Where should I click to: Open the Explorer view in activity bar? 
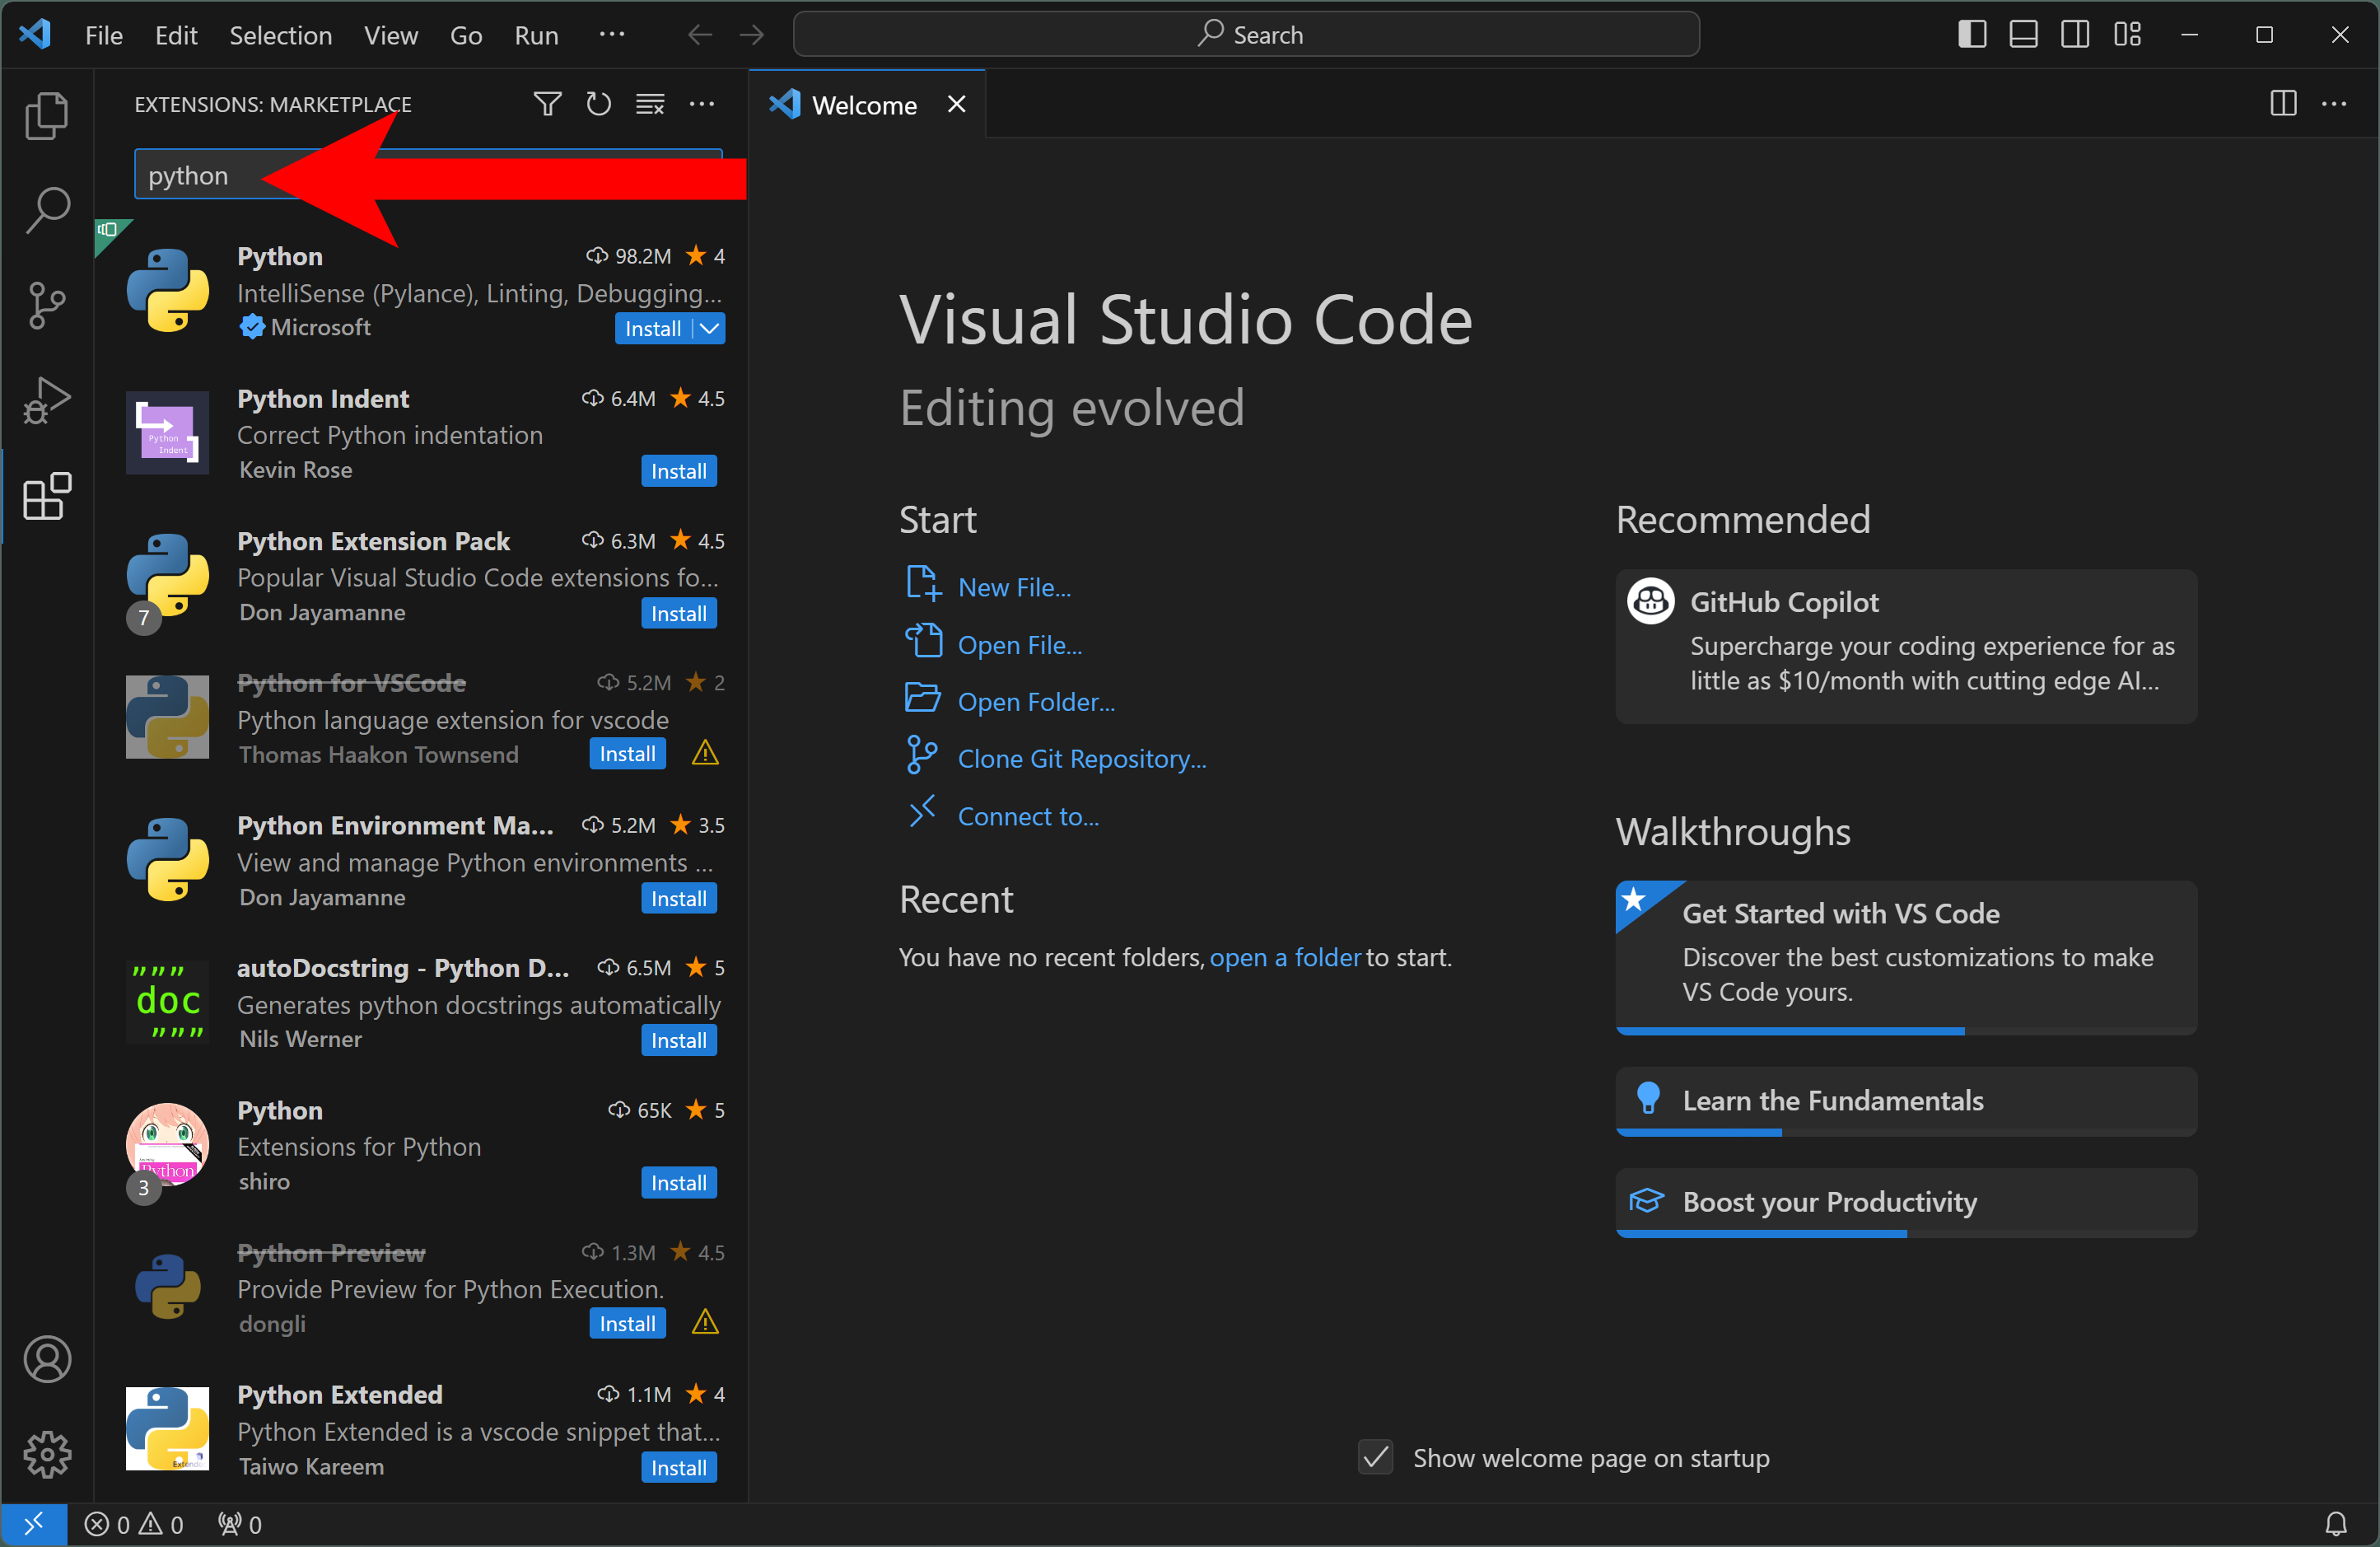(x=47, y=116)
